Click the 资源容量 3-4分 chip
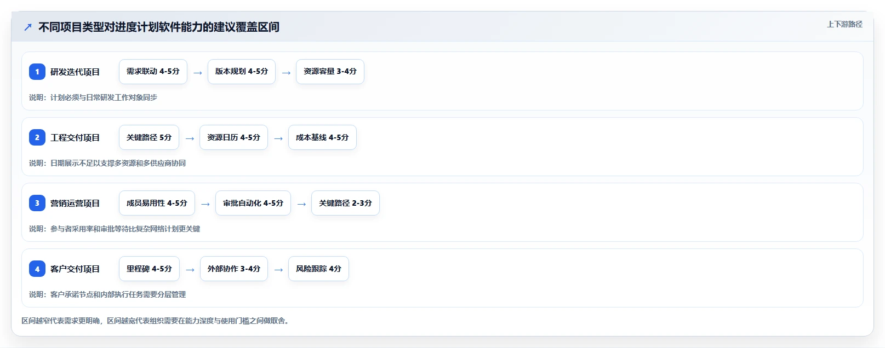The height and width of the screenshot is (348, 885). point(330,72)
